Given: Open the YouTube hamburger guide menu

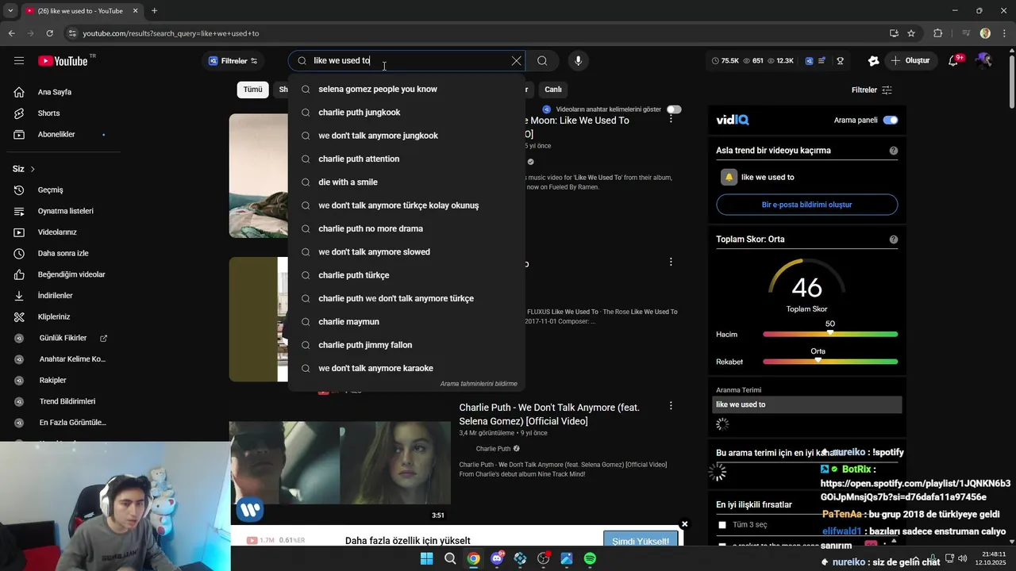Looking at the screenshot, I should click(x=19, y=61).
